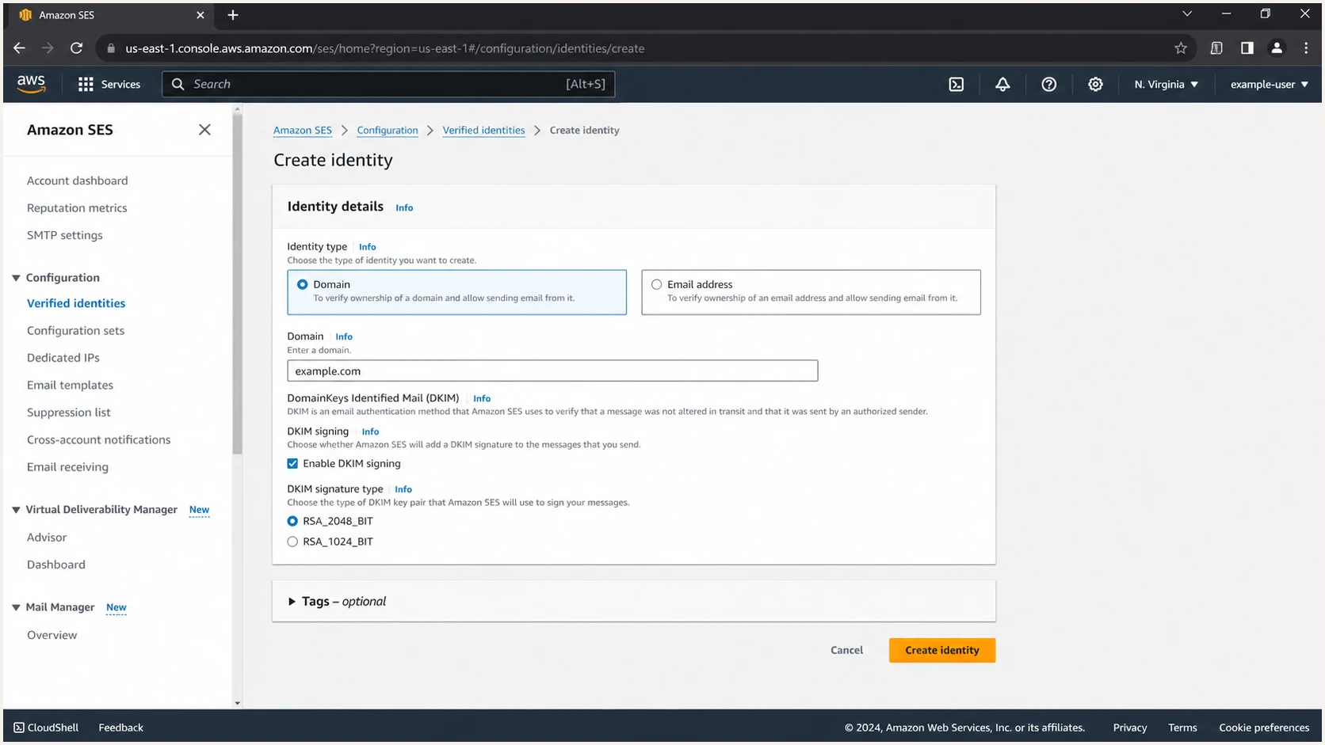Click the browser forward arrow
The width and height of the screenshot is (1325, 745).
tap(48, 48)
